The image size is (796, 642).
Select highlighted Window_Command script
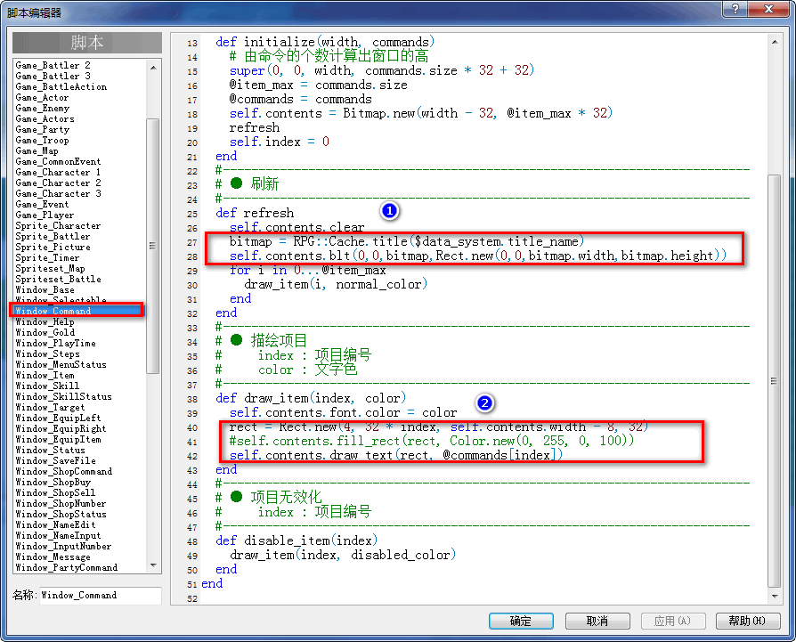[77, 311]
